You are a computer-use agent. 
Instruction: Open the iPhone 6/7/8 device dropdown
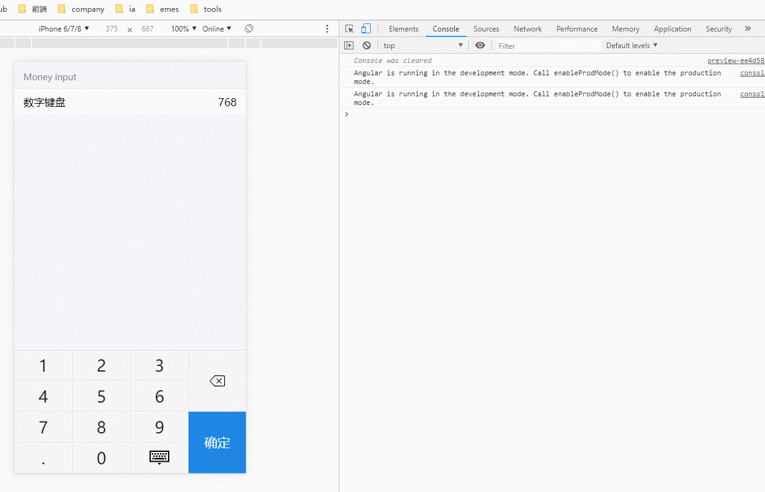64,28
